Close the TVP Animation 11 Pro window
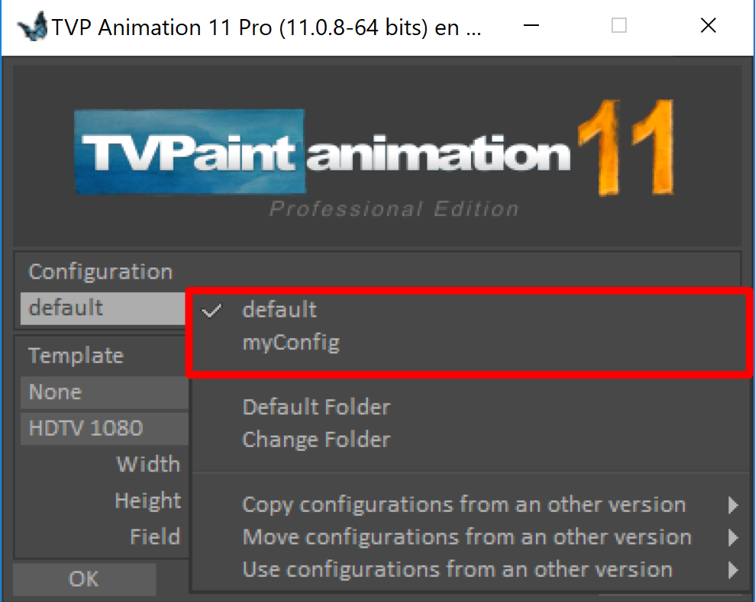755x602 pixels. (708, 25)
